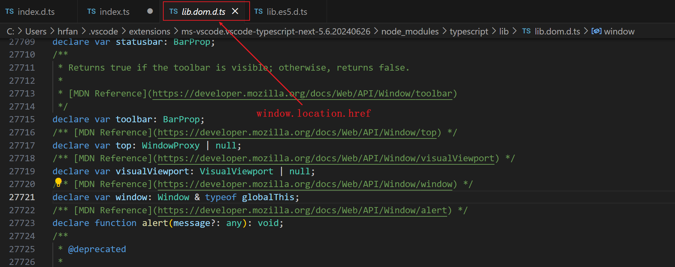Open the Window/toolbar MDN link
675x267 pixels.
coord(302,94)
